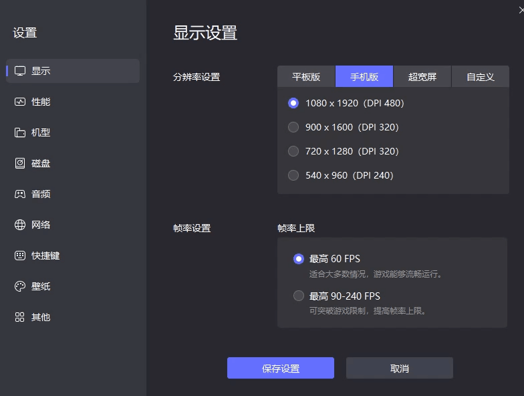
Task: Choose the 540 x 960 resolution
Action: (x=293, y=175)
